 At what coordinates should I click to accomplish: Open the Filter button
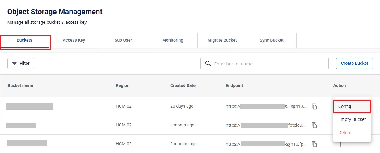[21, 64]
